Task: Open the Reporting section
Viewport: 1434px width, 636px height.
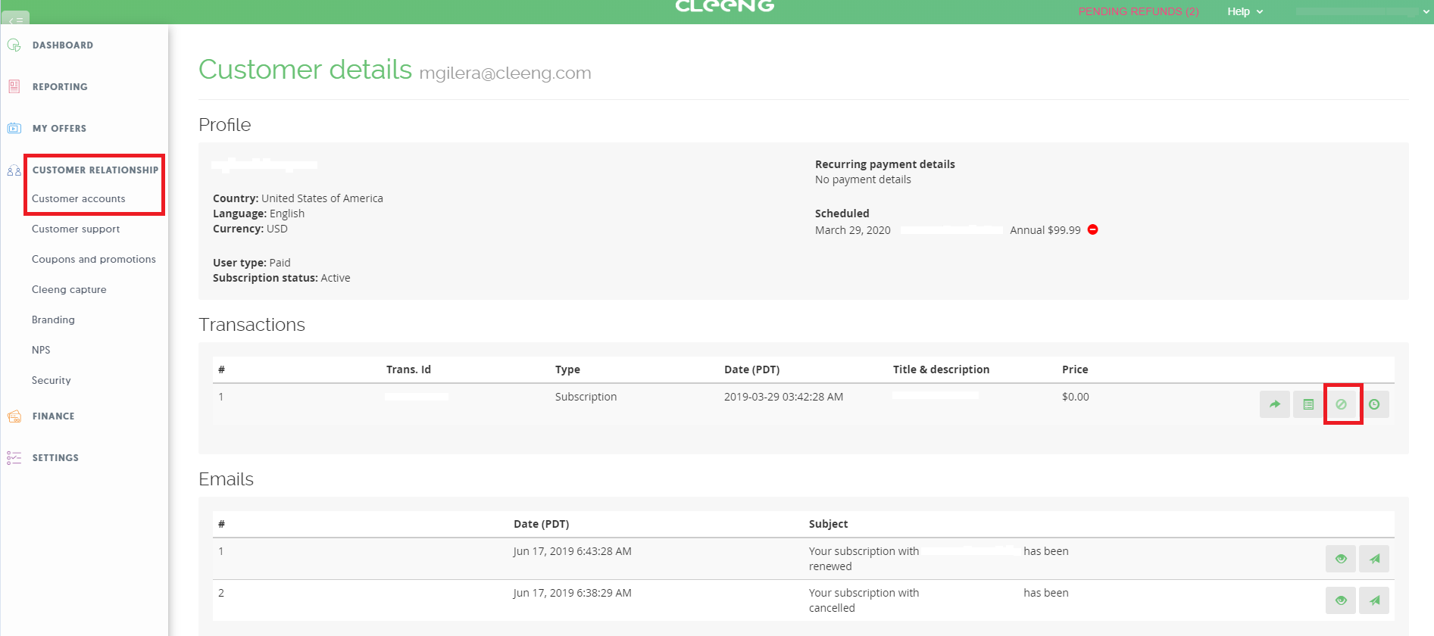Action: click(x=60, y=87)
